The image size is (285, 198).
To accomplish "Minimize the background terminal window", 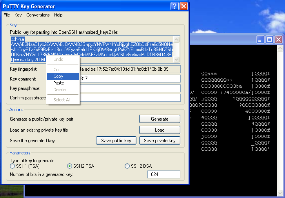I will [x=260, y=39].
